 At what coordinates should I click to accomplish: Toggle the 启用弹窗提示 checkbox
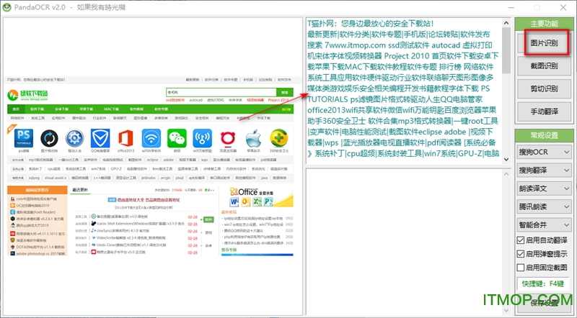(520, 254)
